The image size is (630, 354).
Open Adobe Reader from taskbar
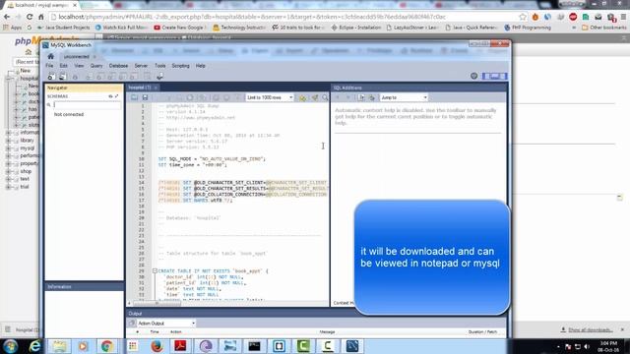[x=180, y=346]
